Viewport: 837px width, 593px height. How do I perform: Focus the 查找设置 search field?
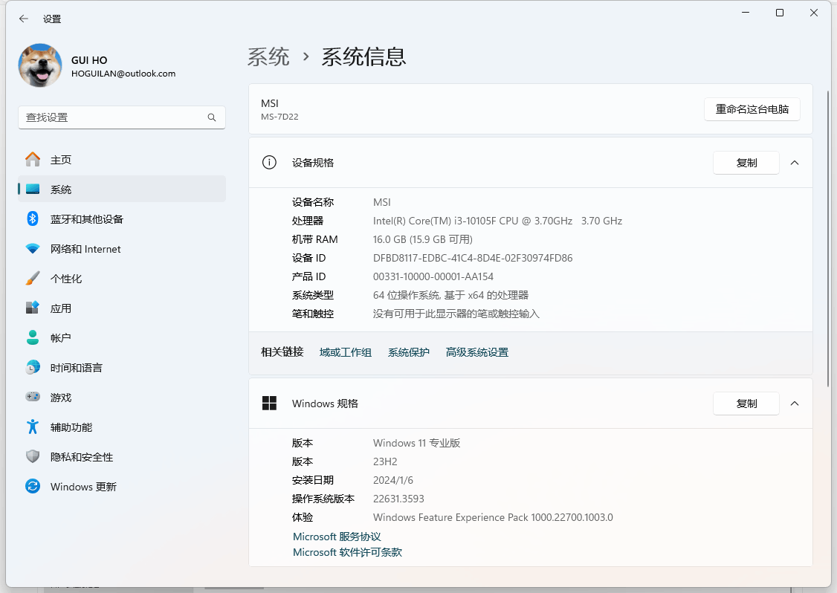122,117
